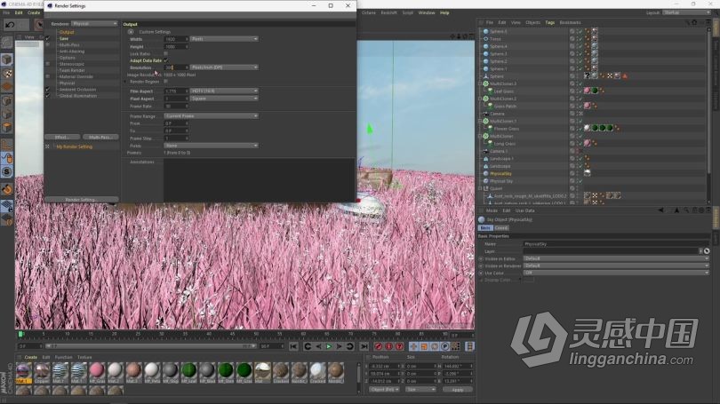Click the Name field showing PhysicalSky
The height and width of the screenshot is (404, 720).
616,244
